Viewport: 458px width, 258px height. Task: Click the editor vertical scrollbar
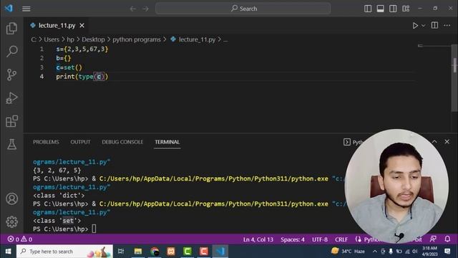click(454, 77)
